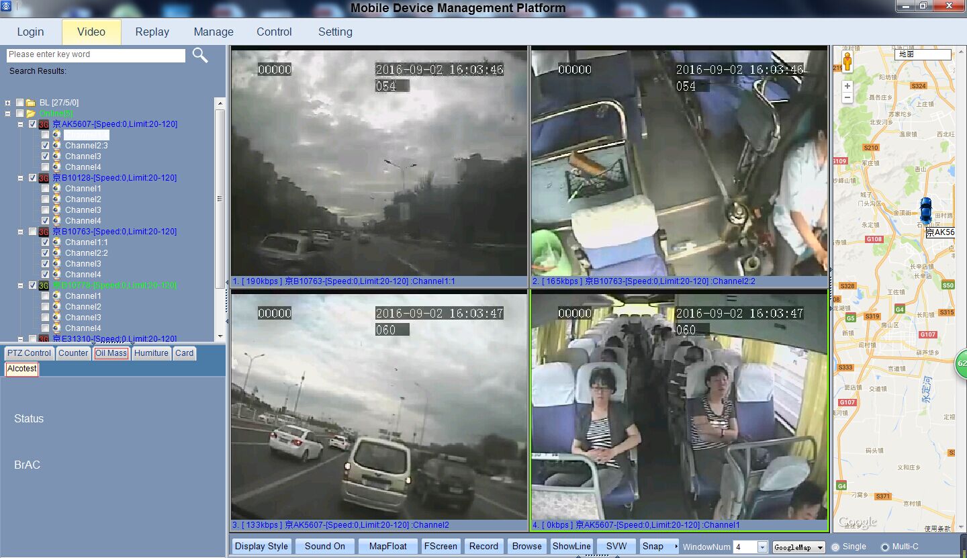Viewport: 967px width, 558px height.
Task: Check the 京B10763 vehicle checkbox
Action: 32,232
